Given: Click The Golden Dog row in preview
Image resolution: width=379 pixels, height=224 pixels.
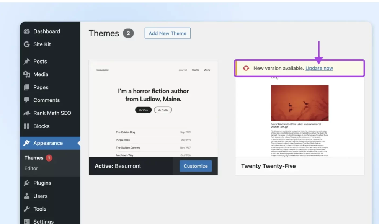Looking at the screenshot, I should point(153,132).
